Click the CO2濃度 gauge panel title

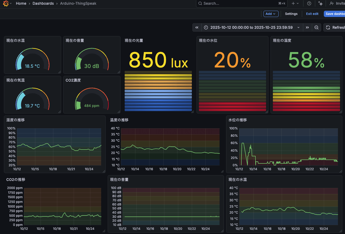click(x=73, y=80)
